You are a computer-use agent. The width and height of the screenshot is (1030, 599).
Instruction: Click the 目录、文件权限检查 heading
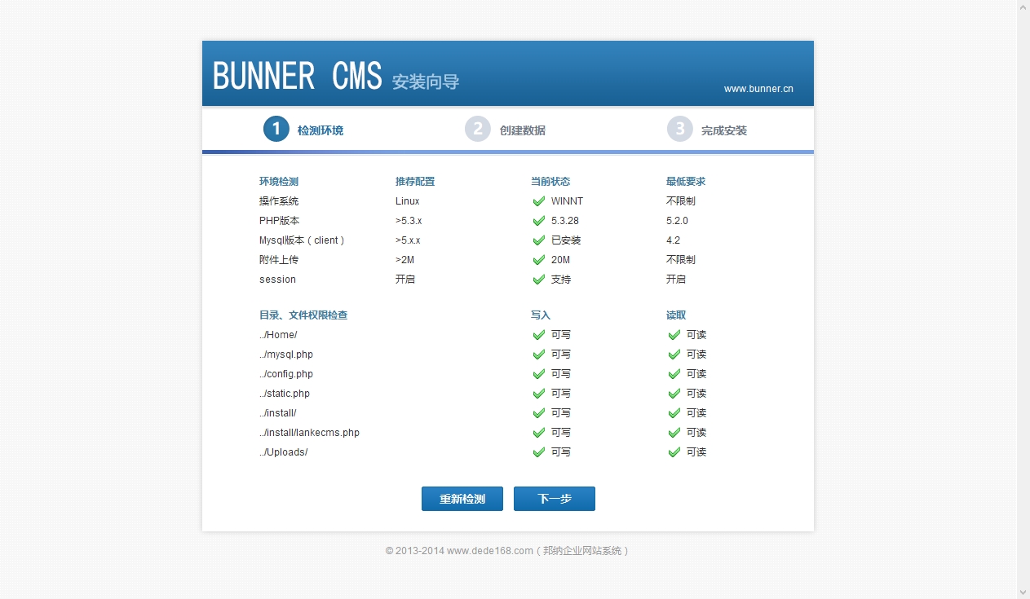[x=303, y=315]
